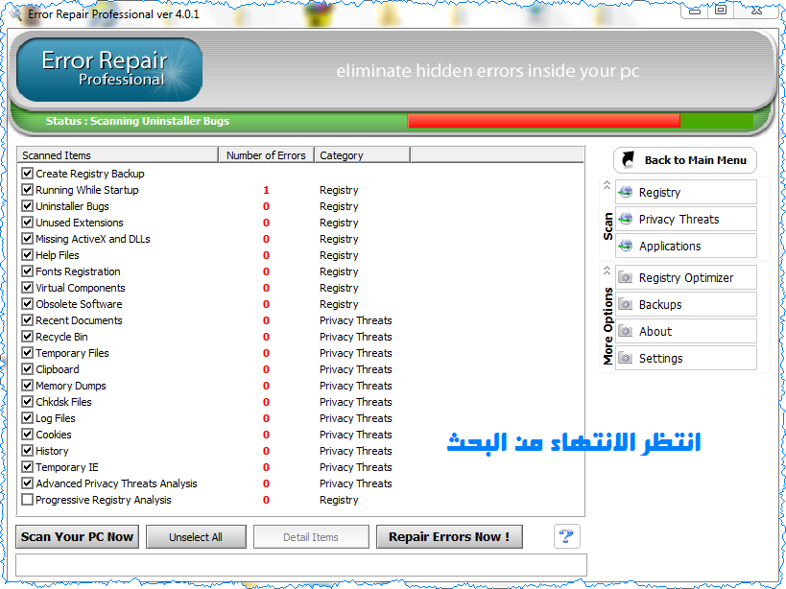Click Scan Your PC Now button
Screen dimensions: 786x589
pyautogui.click(x=77, y=536)
